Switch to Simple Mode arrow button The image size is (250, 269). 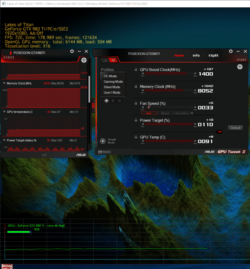(102, 141)
